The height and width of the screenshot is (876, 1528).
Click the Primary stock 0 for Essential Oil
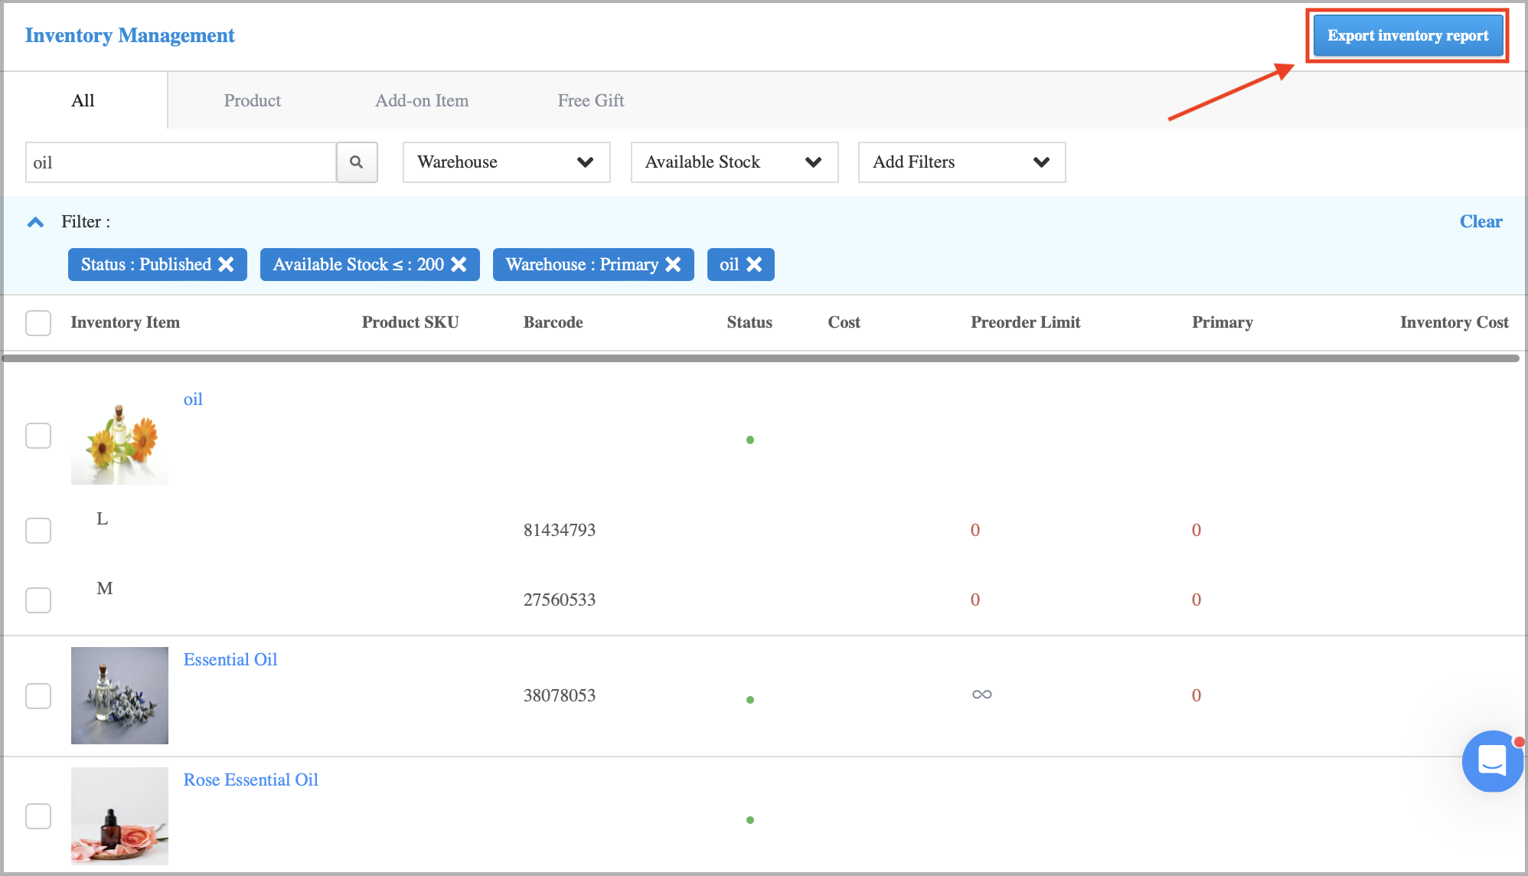coord(1196,695)
